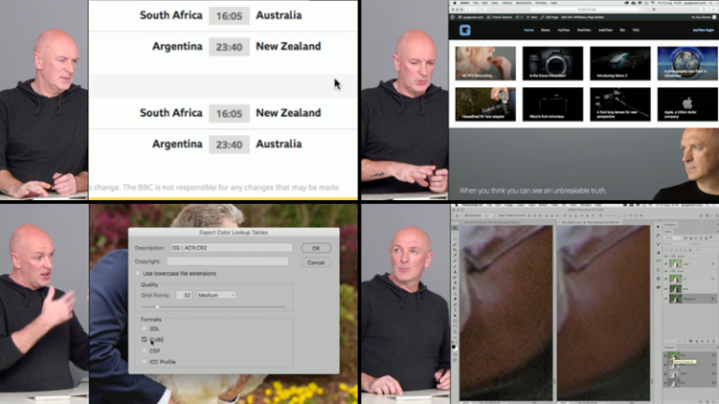Click the Description text field

[x=230, y=248]
